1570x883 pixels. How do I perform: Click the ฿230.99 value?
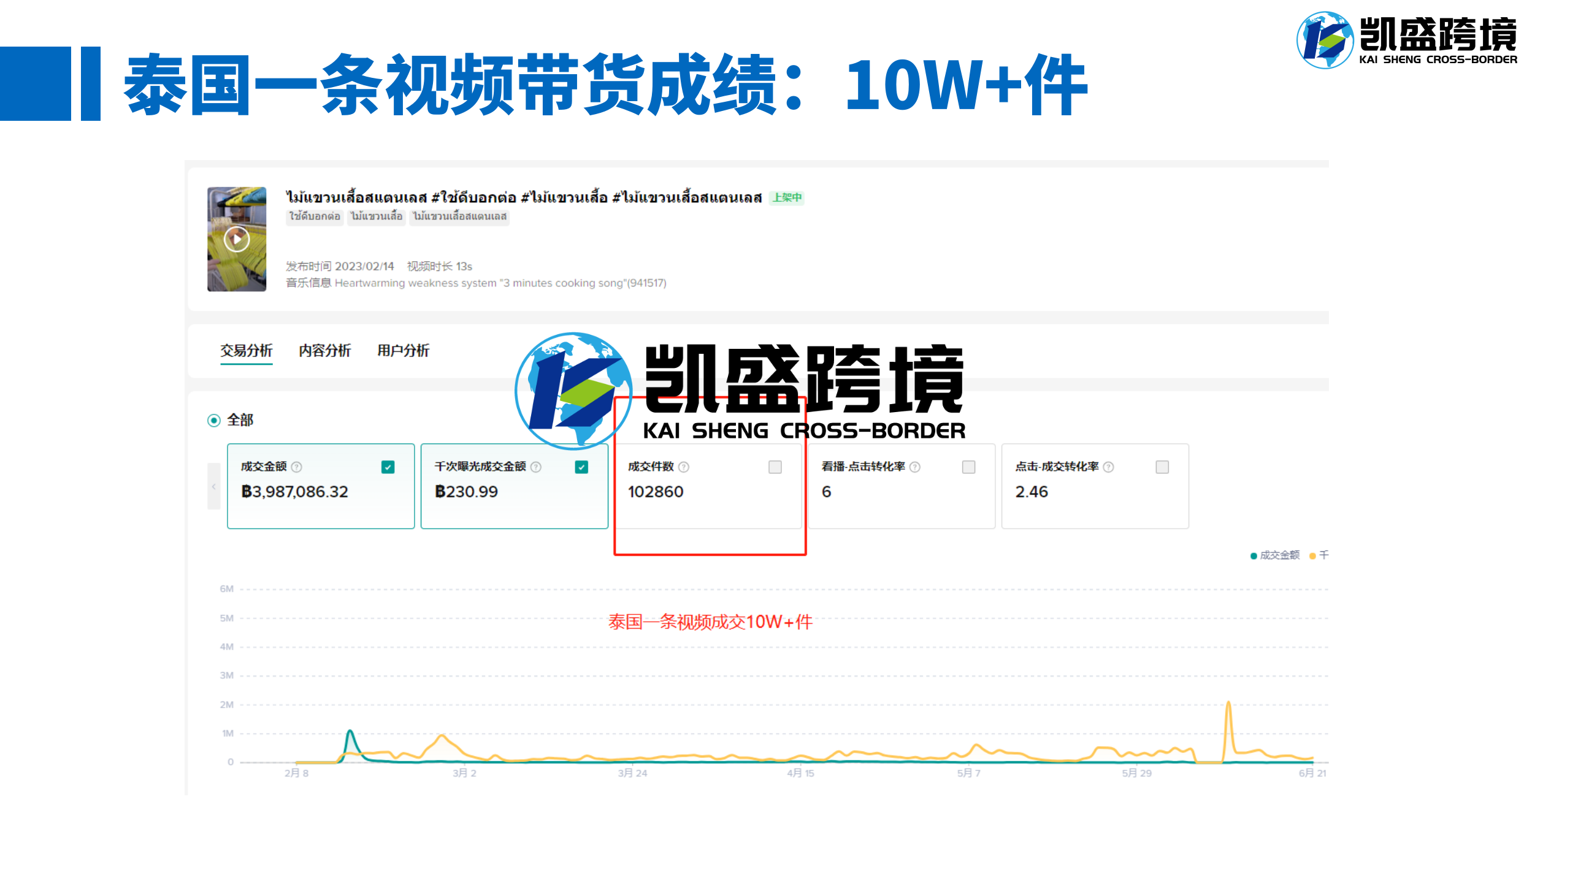click(466, 492)
